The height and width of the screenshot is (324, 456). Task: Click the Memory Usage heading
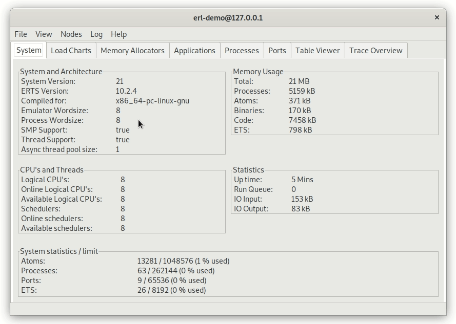click(x=258, y=72)
